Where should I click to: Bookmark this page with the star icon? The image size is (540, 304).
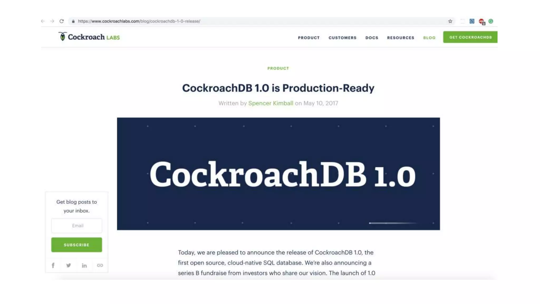[x=450, y=21]
